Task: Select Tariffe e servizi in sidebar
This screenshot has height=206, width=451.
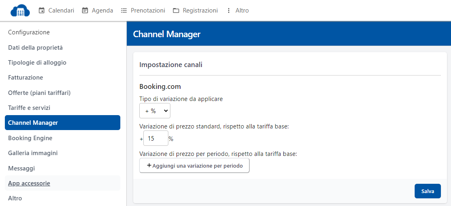Action: click(x=29, y=108)
